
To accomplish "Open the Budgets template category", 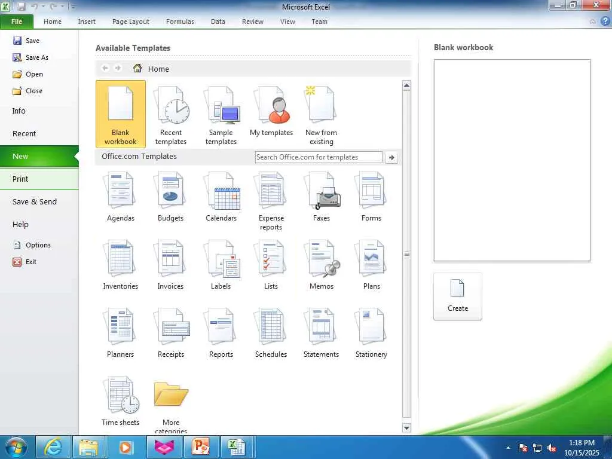I will coord(170,197).
